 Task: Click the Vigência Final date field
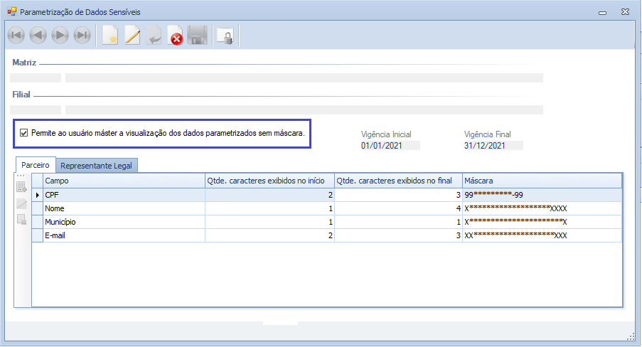493,146
